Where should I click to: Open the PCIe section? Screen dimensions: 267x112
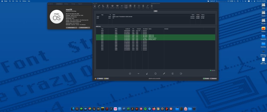click(135, 6)
